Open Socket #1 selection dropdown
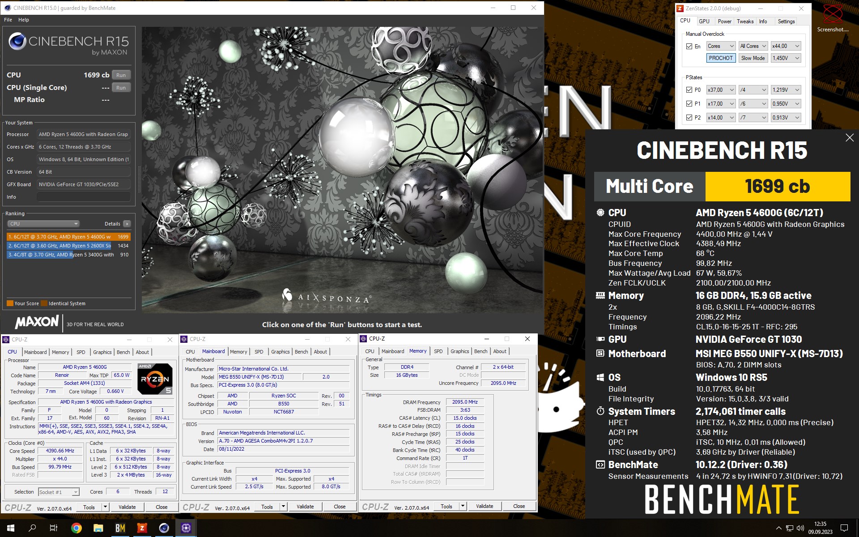 pos(59,492)
